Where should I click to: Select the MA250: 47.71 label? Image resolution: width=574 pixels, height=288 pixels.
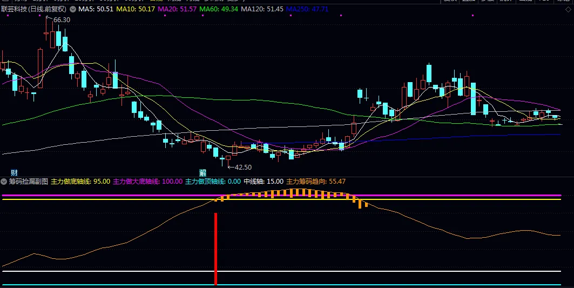click(x=307, y=9)
